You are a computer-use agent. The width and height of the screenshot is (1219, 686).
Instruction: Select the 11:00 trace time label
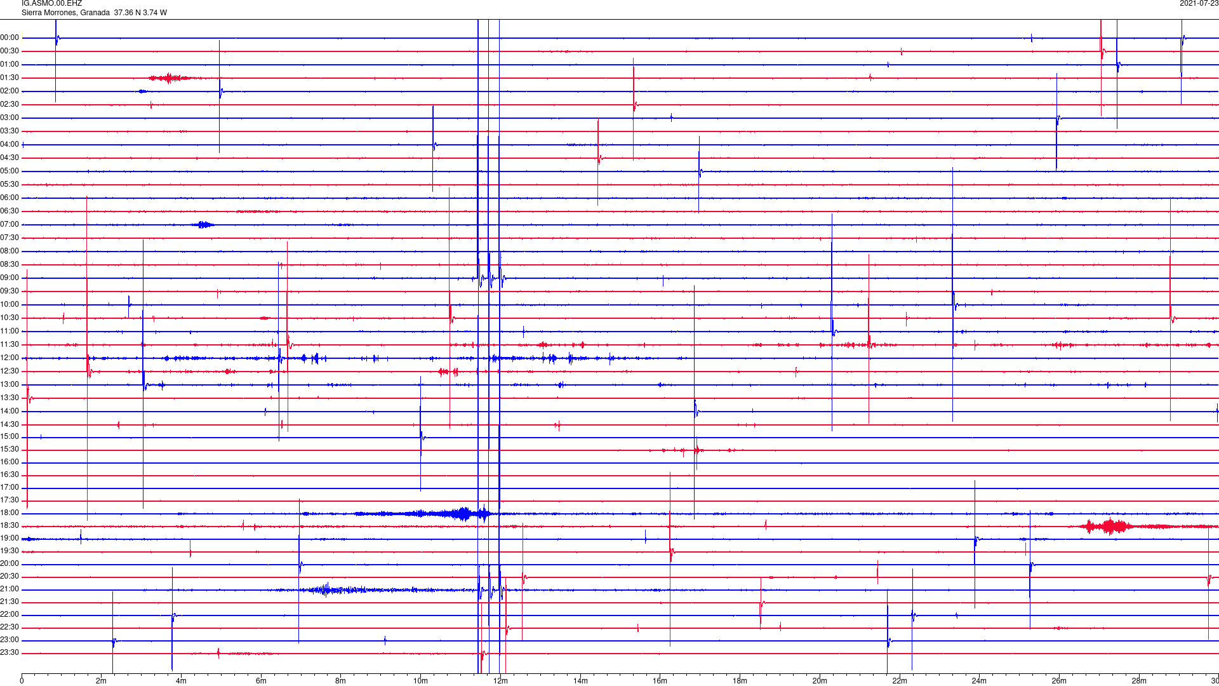coord(10,332)
